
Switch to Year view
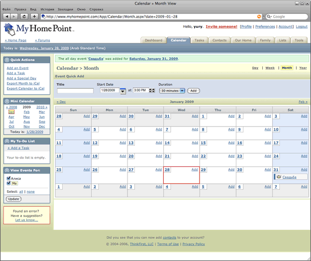coord(303,68)
